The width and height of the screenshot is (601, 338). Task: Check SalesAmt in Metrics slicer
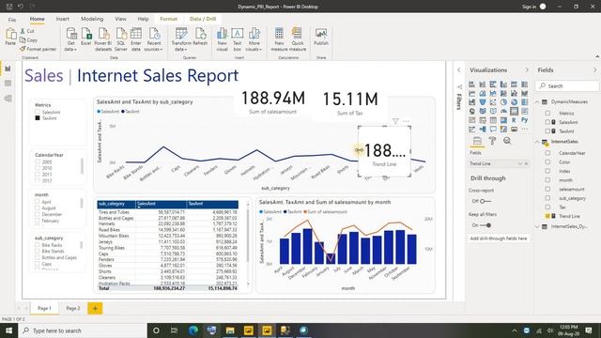tap(38, 112)
